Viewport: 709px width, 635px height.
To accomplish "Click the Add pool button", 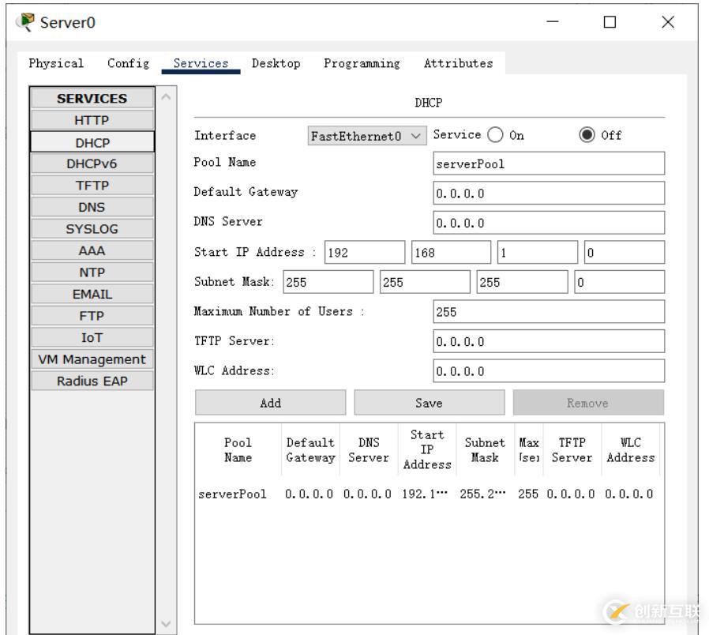I will pos(270,403).
